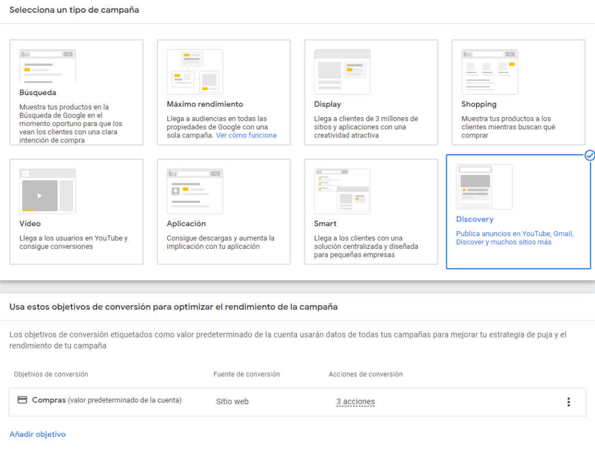This screenshot has height=449, width=595.
Task: Click the Acciones de conversión column header
Action: (365, 374)
